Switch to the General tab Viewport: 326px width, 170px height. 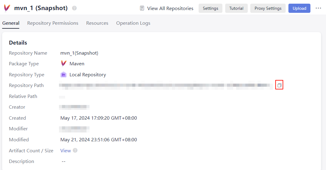click(11, 23)
